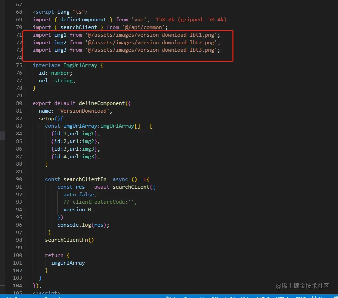
Task: Select line number 100 in the gutter
Action: click(x=17, y=255)
